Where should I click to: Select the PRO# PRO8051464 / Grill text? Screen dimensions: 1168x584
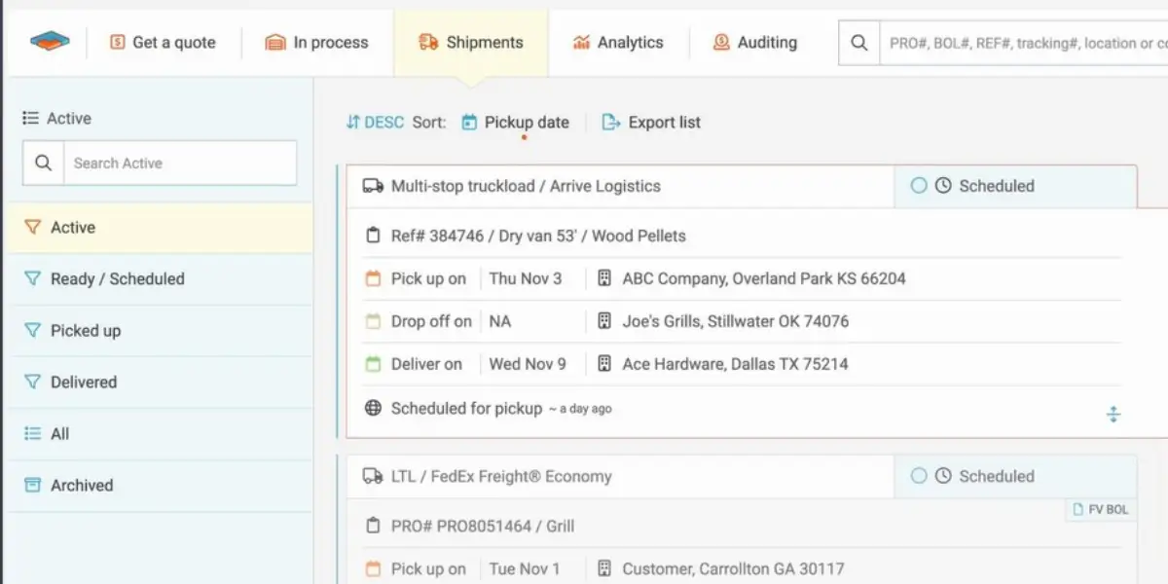click(483, 526)
